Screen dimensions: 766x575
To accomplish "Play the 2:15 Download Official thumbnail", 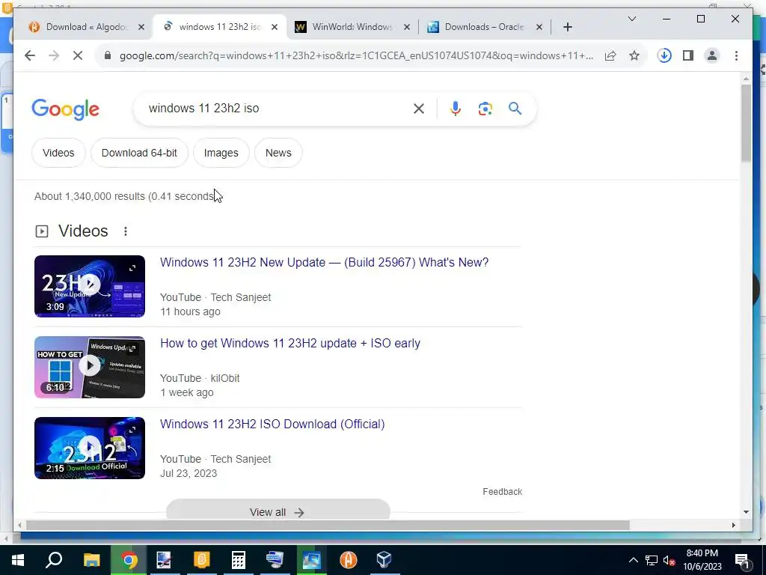I will click(90, 448).
